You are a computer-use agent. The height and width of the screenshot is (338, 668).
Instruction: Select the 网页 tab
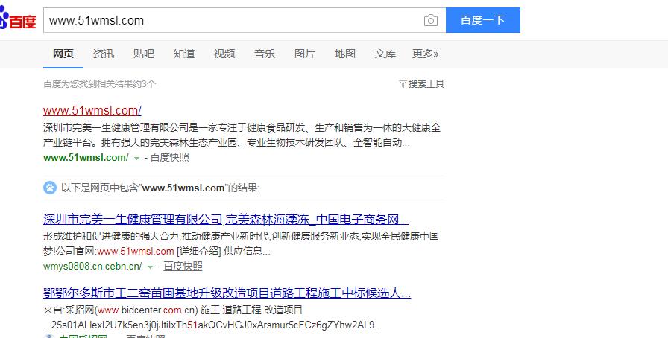point(63,54)
